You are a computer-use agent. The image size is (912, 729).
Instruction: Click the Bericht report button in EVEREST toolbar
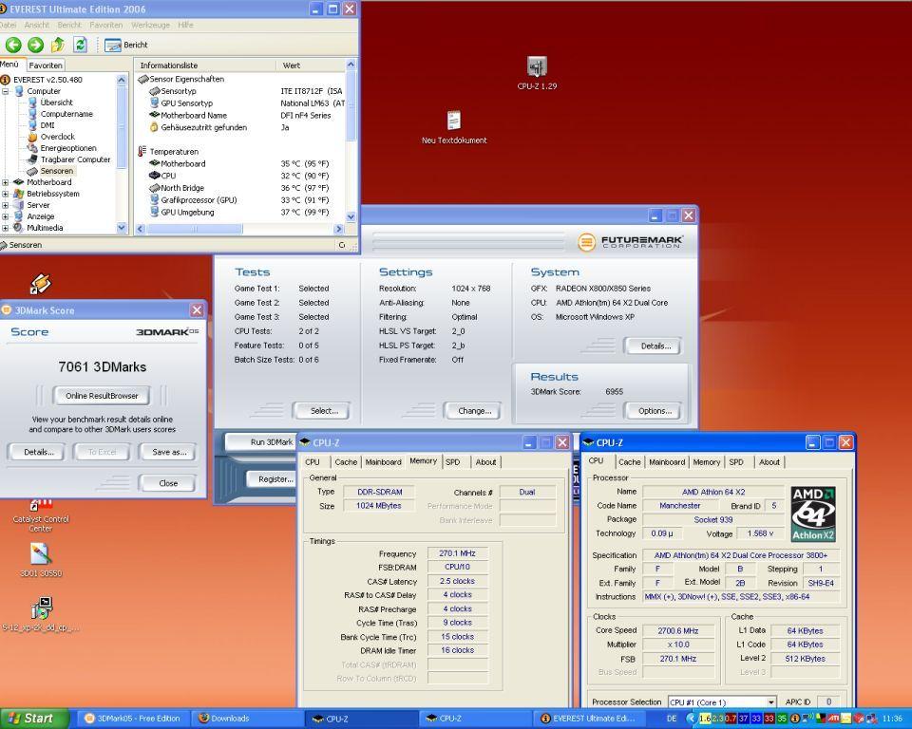tap(126, 45)
